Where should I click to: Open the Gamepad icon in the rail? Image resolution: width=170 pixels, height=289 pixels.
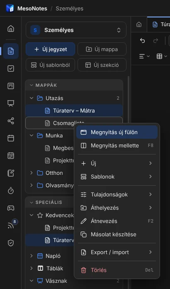pos(11,208)
